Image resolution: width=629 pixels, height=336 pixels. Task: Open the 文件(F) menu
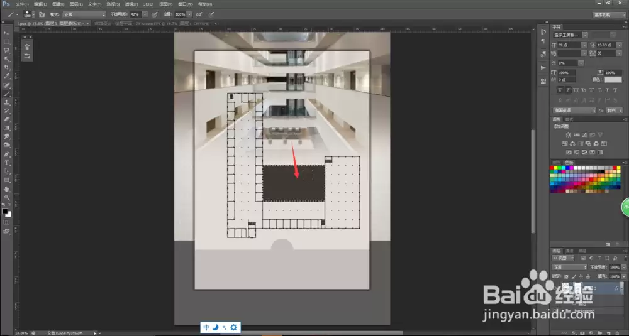pos(22,4)
